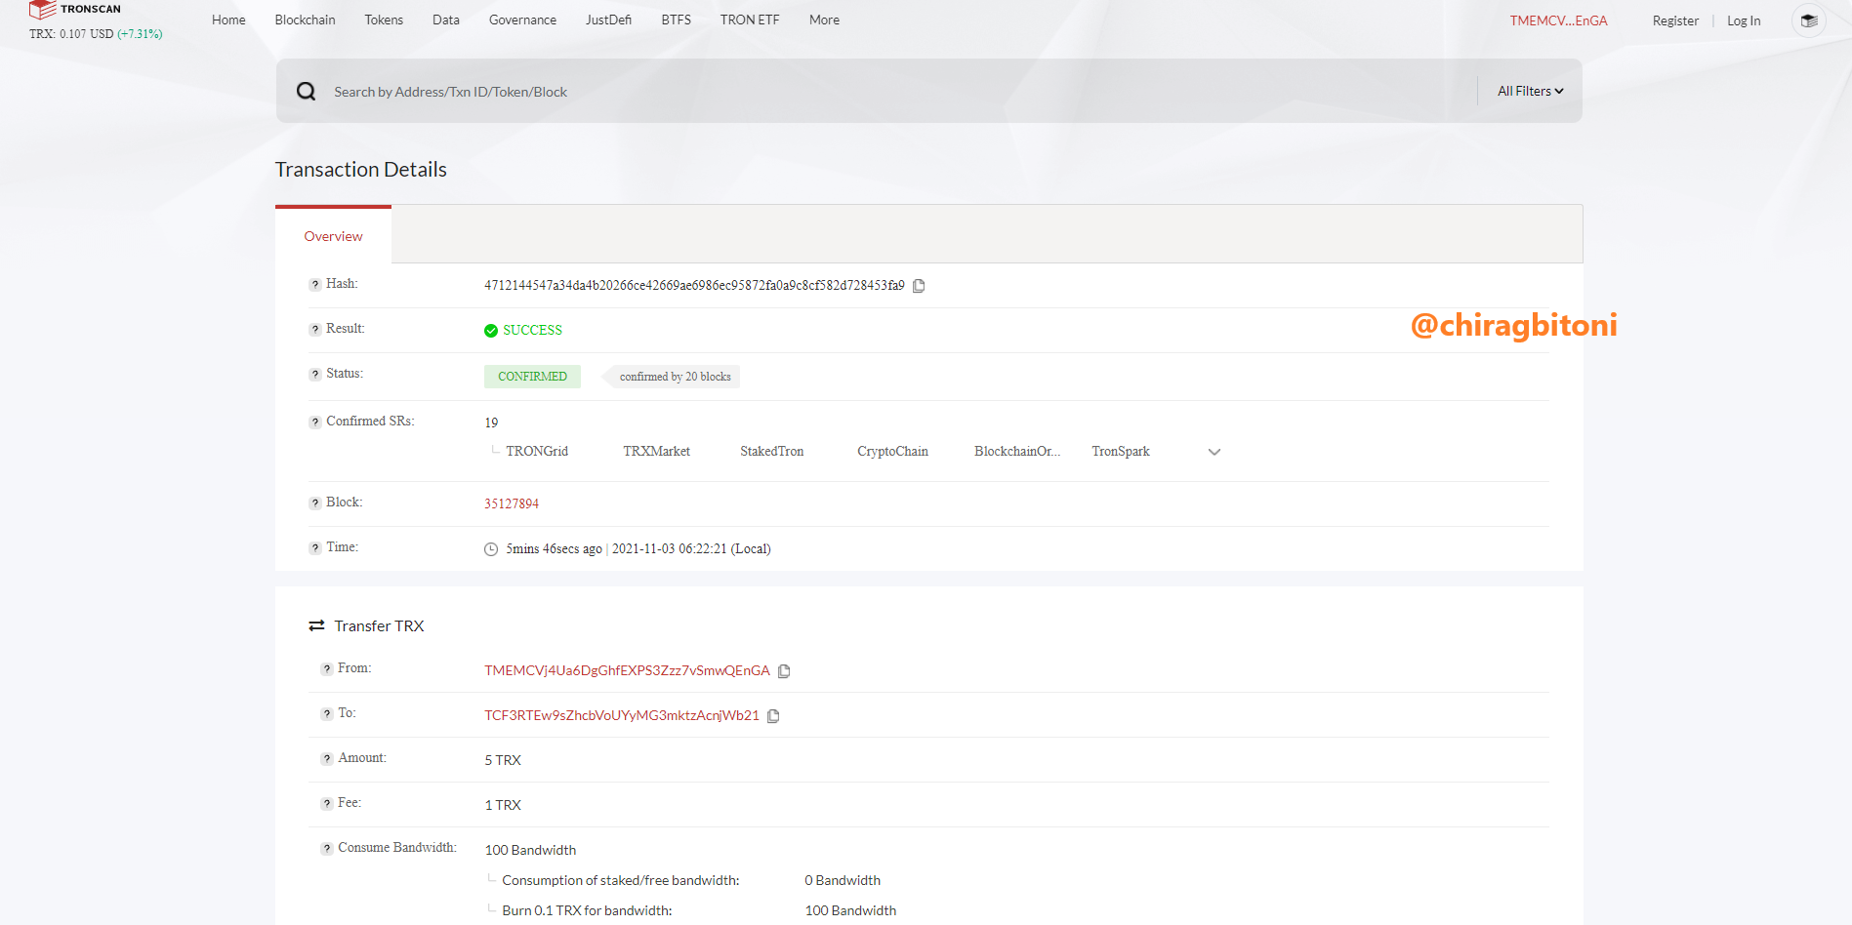Copy the transaction hash
Screen dimensions: 1852x925
point(919,286)
